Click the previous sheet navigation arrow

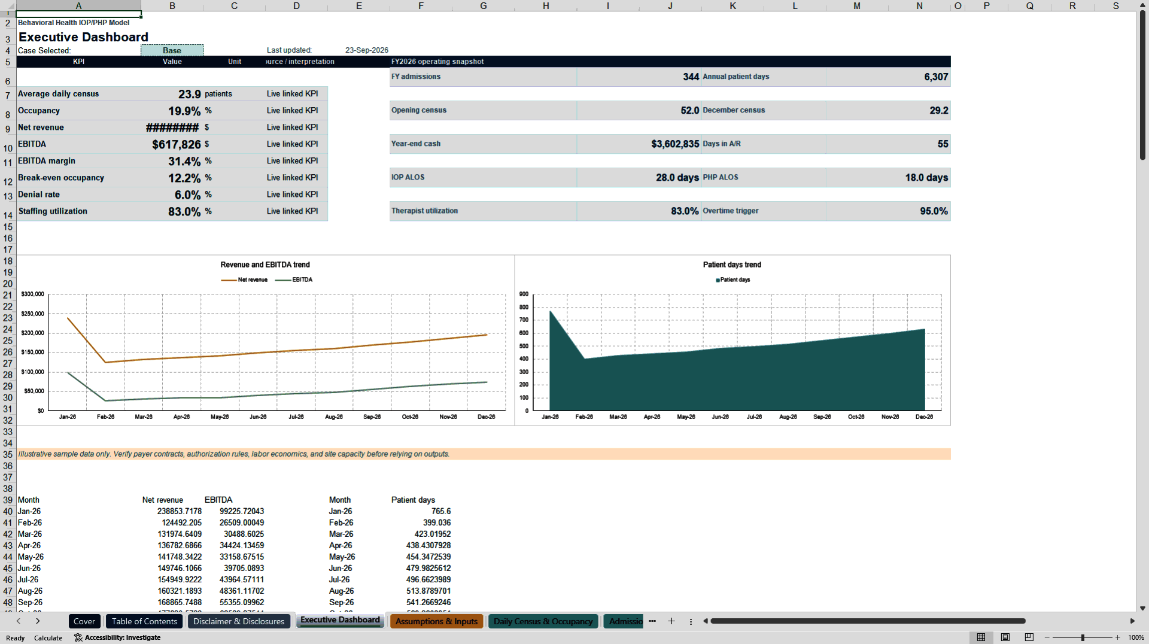[x=19, y=621]
